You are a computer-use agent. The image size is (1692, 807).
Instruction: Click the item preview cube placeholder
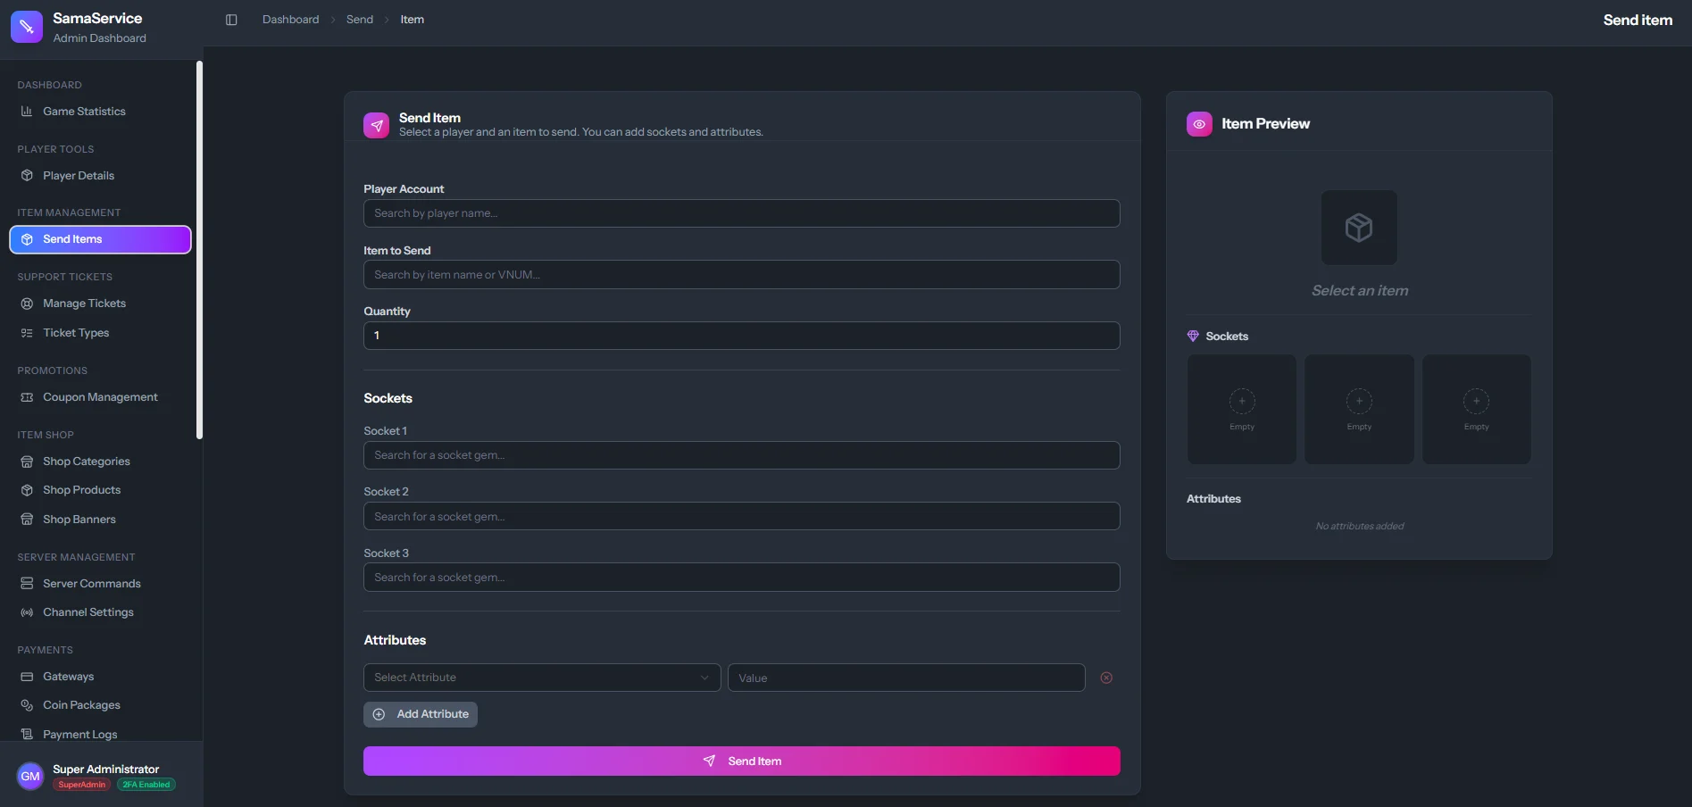1359,228
